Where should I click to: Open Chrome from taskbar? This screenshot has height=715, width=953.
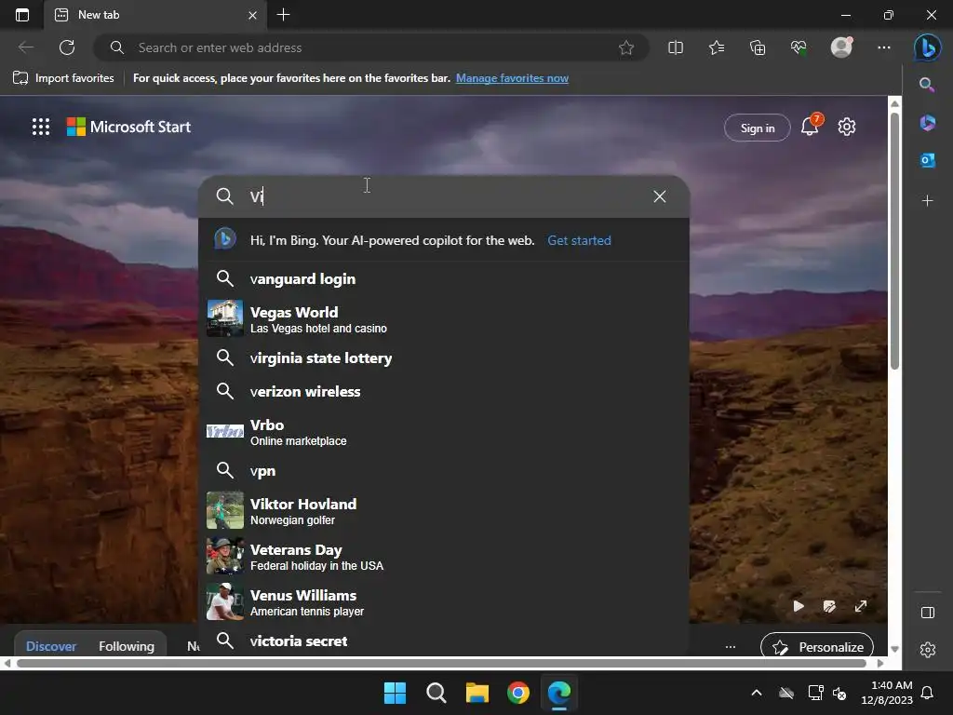[518, 693]
